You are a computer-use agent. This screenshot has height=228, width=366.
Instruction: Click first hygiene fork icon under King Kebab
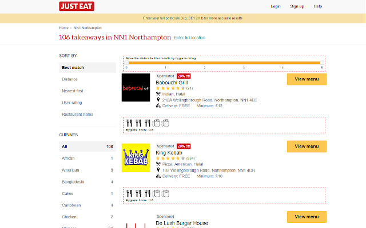129,193
